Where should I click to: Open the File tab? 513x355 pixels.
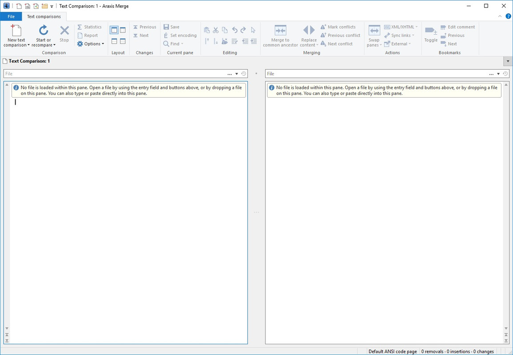(11, 16)
